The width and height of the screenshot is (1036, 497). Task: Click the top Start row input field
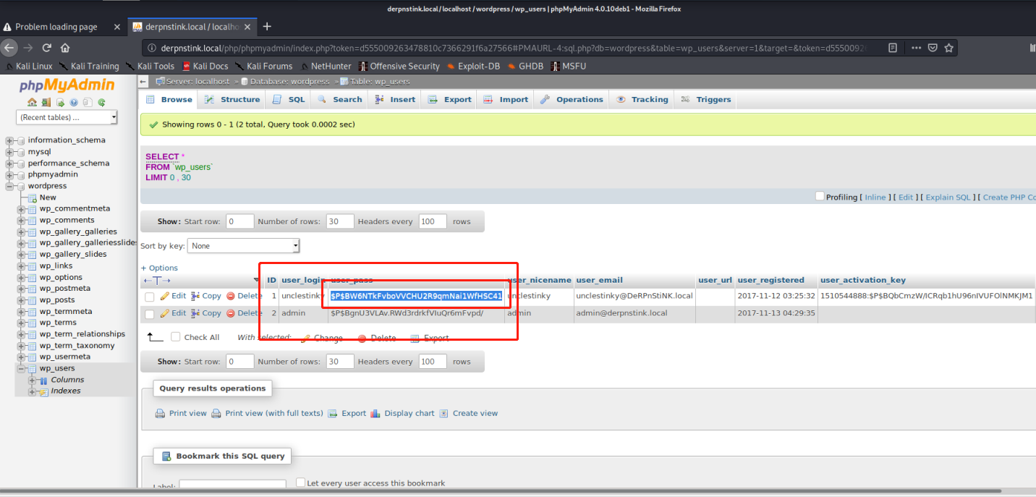pos(240,221)
